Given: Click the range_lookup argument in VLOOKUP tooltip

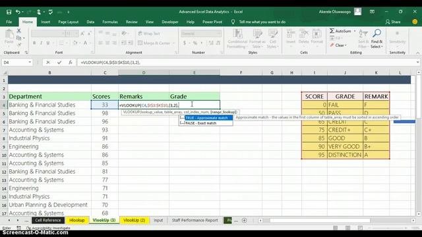Looking at the screenshot, I should [224, 112].
